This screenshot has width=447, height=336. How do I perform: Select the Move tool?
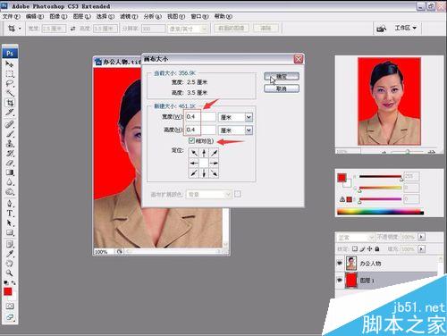[10, 64]
